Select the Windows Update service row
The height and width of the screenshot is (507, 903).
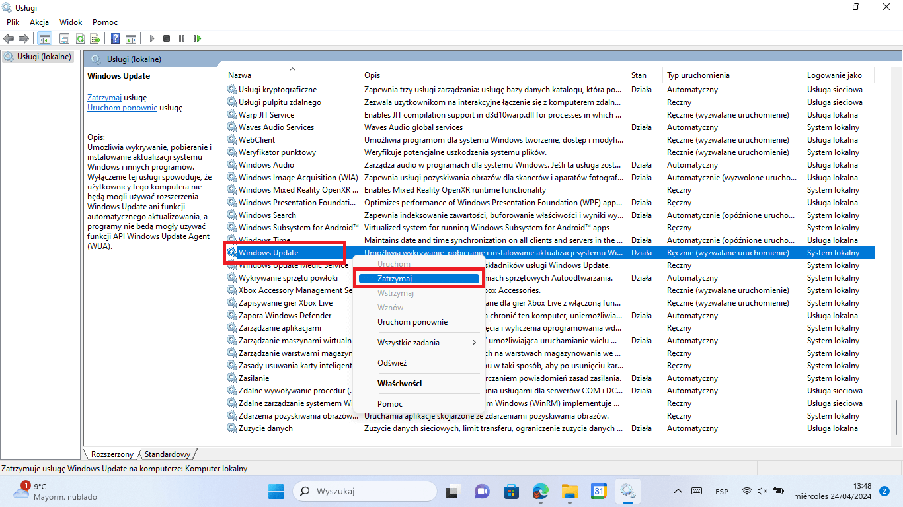click(550, 253)
